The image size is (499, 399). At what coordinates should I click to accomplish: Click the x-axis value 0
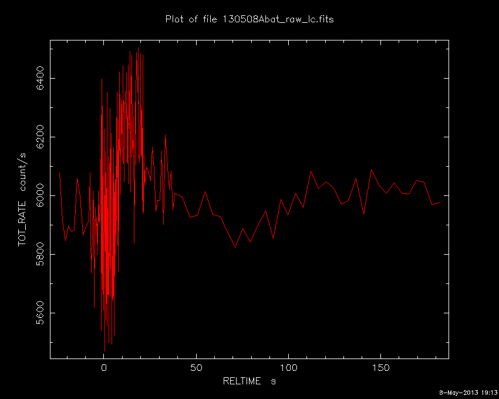point(104,368)
